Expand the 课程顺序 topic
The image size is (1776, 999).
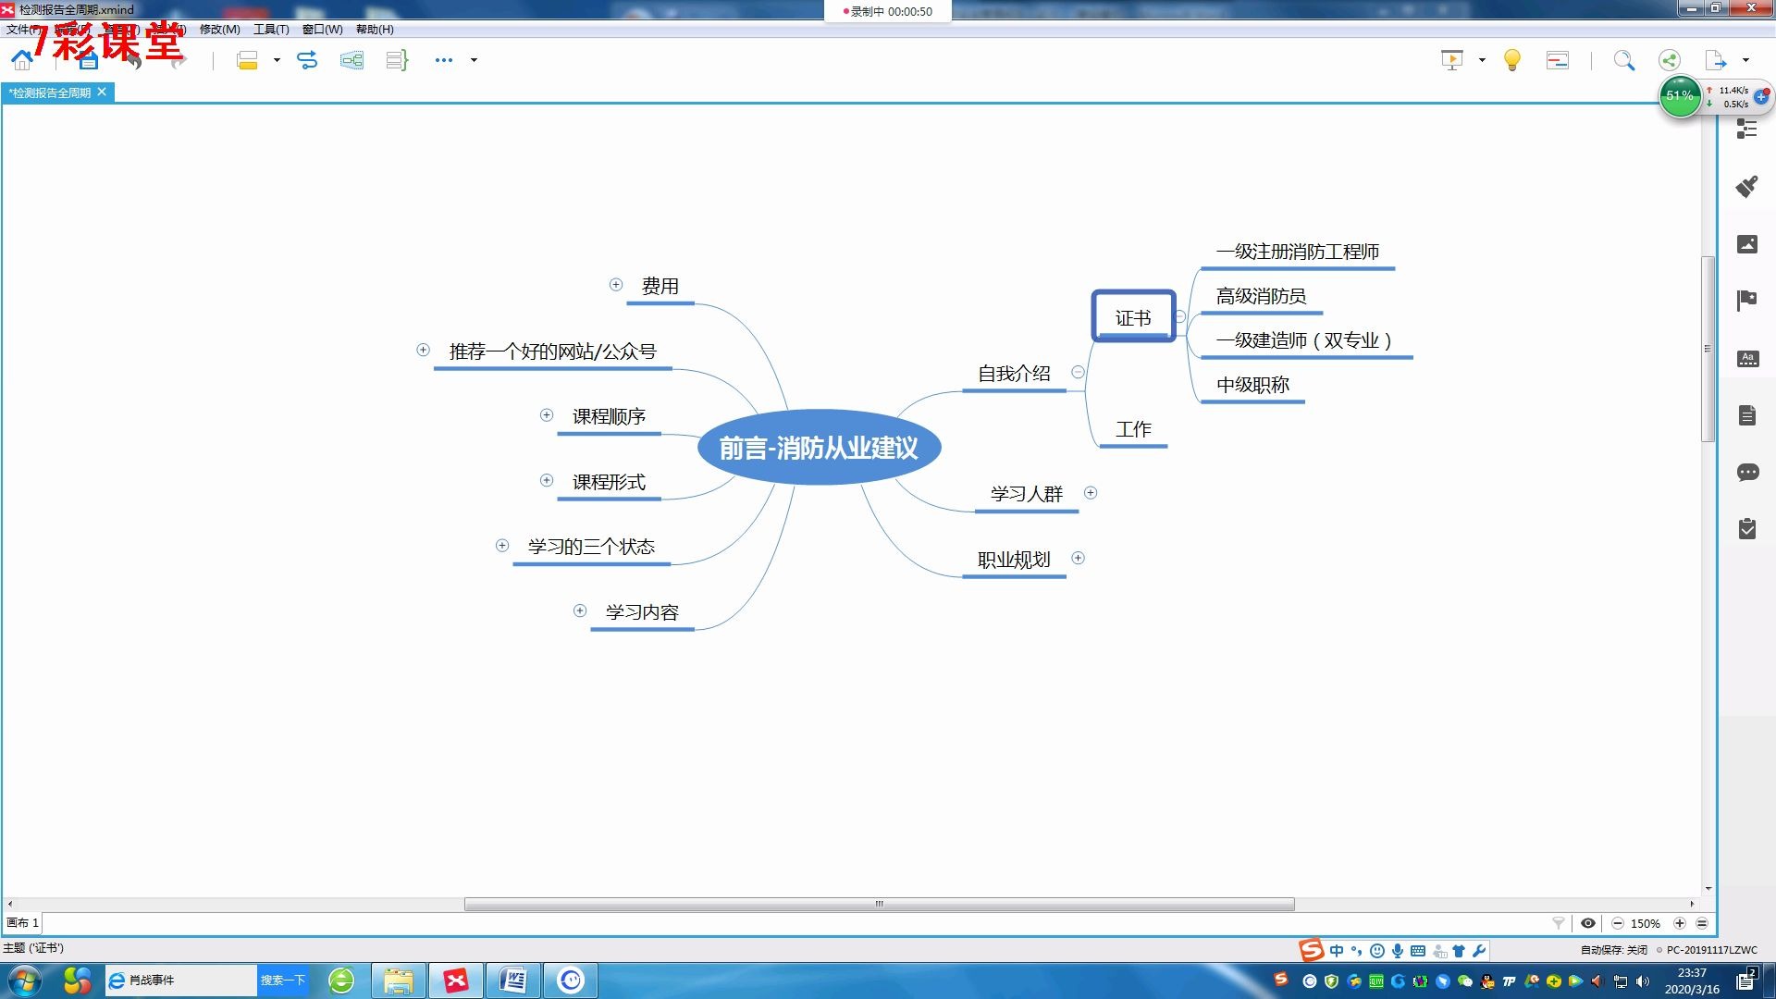[x=547, y=415]
